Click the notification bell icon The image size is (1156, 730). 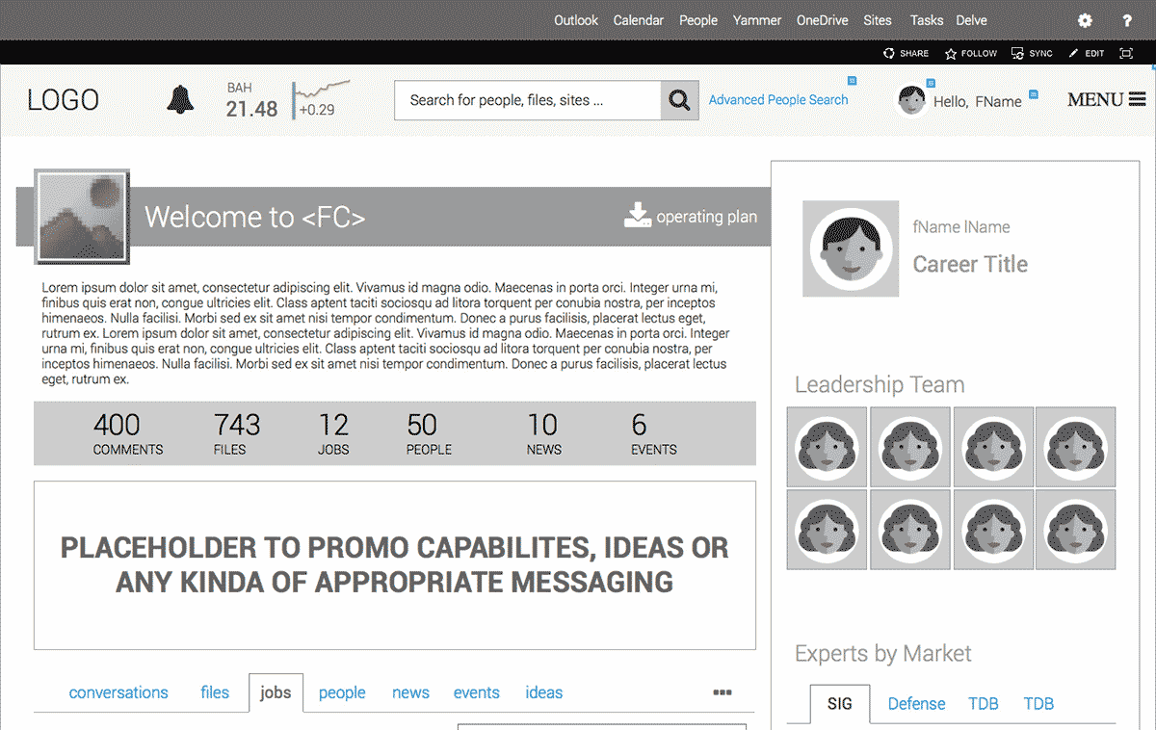(180, 99)
